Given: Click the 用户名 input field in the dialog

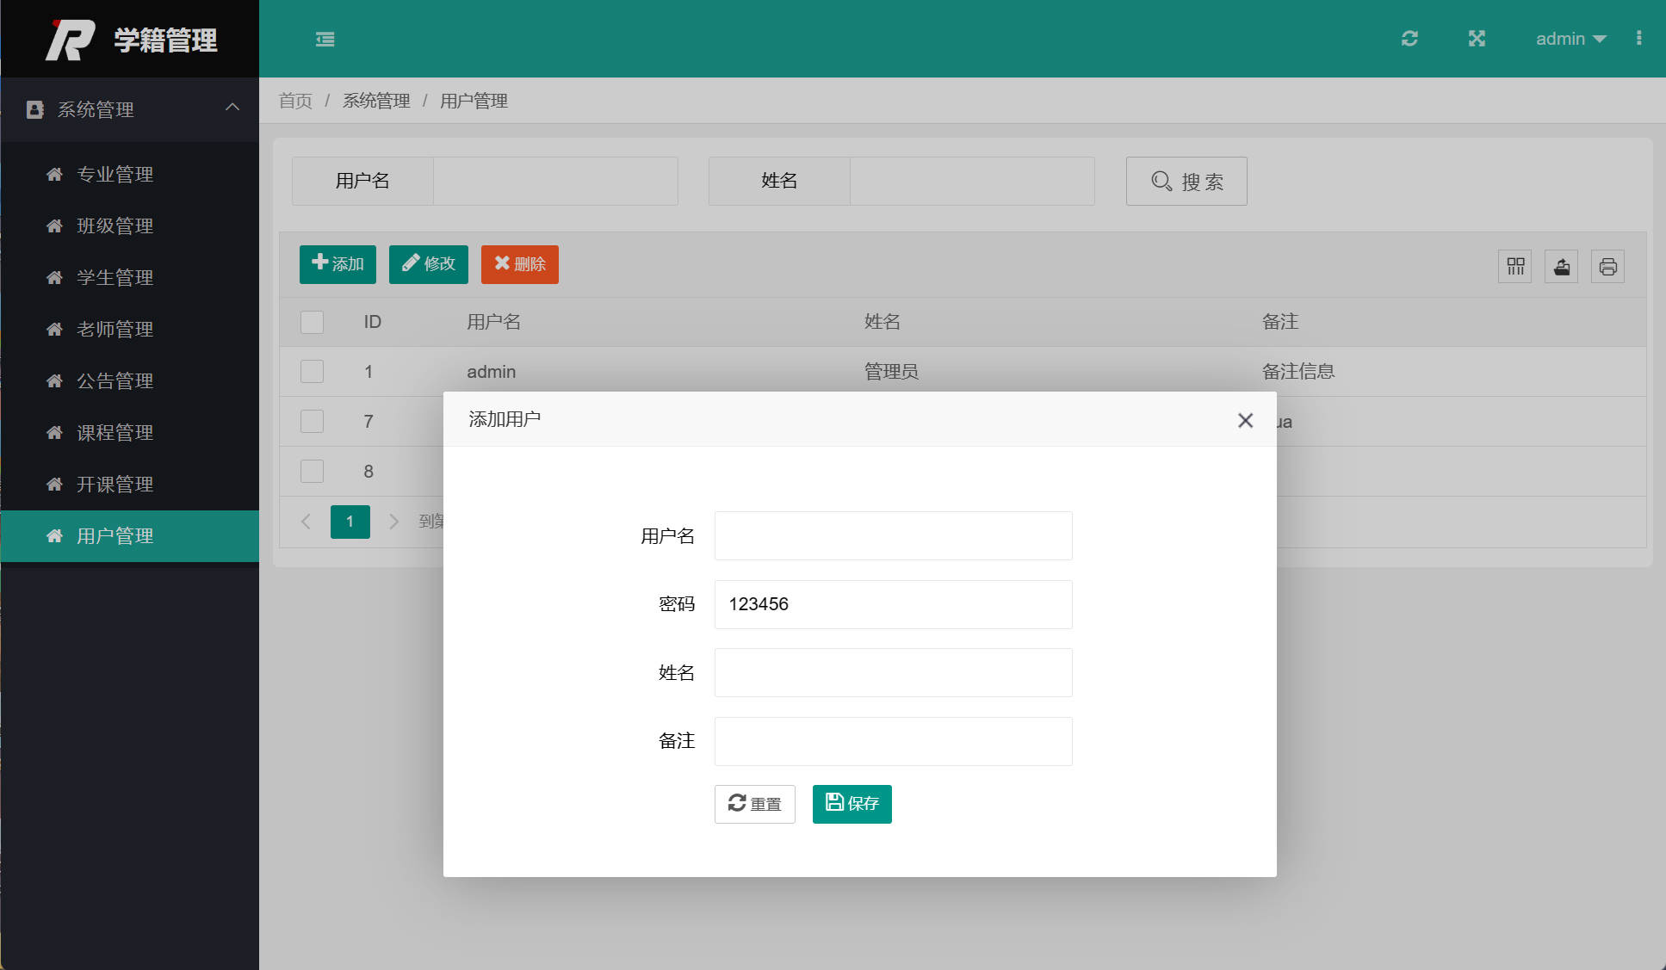Looking at the screenshot, I should [892, 535].
